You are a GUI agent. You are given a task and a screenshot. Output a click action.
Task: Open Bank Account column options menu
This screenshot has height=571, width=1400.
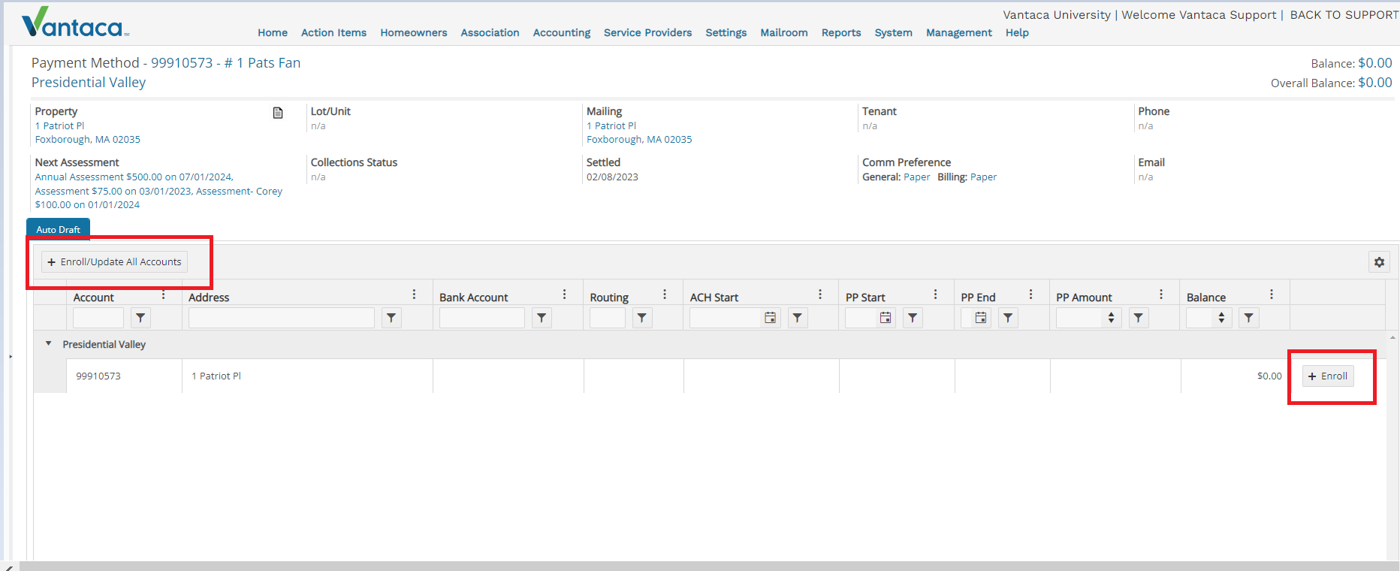565,295
